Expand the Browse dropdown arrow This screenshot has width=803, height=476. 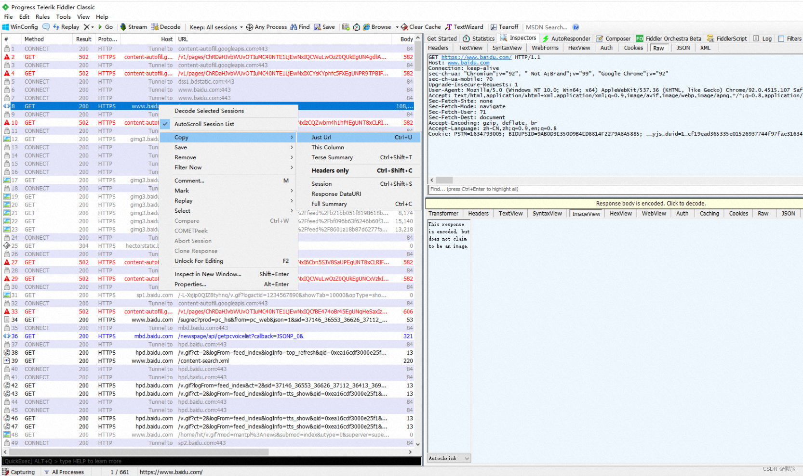pyautogui.click(x=397, y=27)
